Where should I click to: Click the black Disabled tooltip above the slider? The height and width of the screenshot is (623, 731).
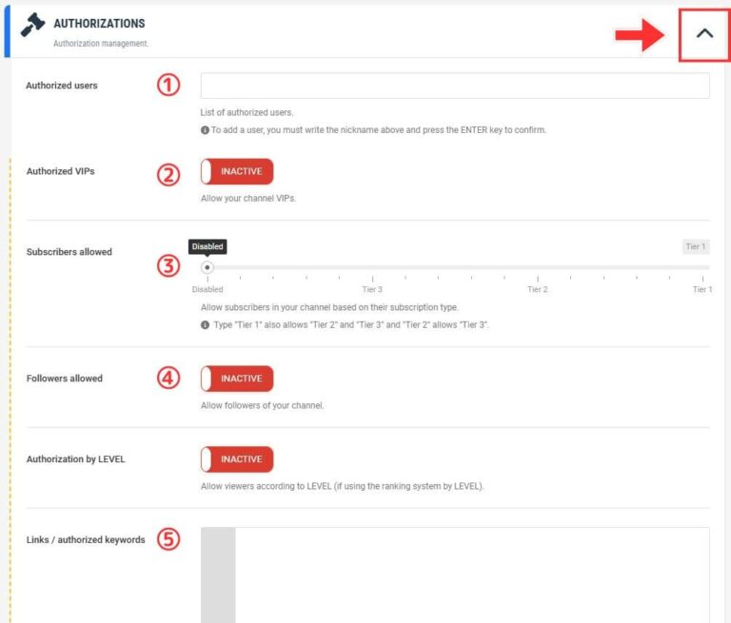(207, 246)
